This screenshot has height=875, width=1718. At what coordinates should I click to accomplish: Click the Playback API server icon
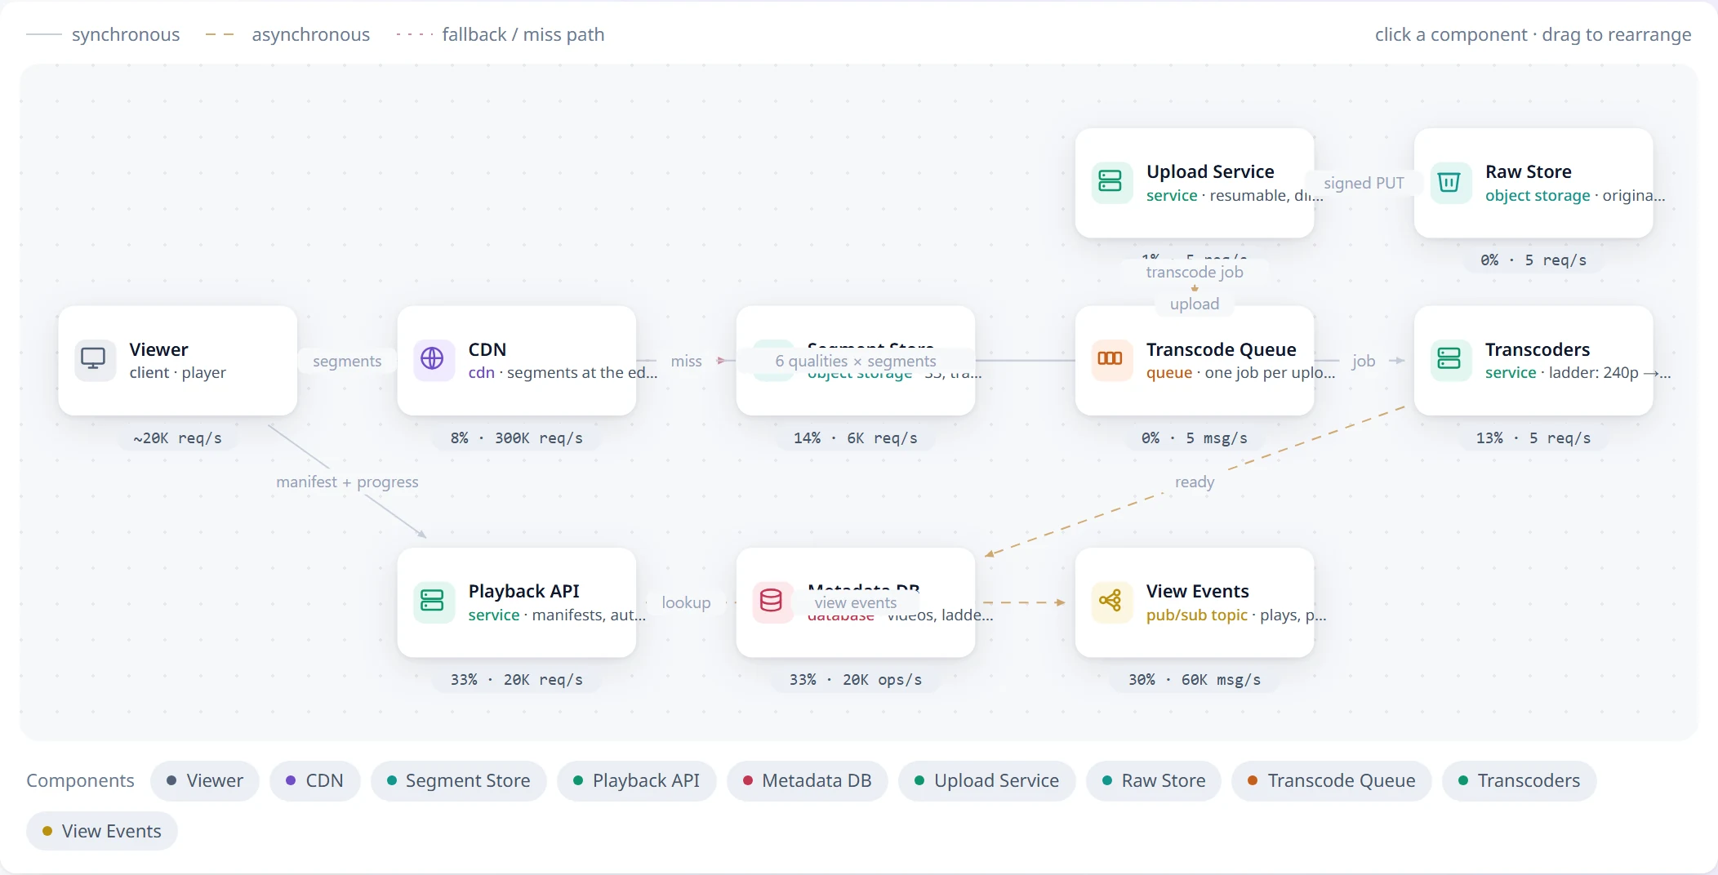(432, 602)
